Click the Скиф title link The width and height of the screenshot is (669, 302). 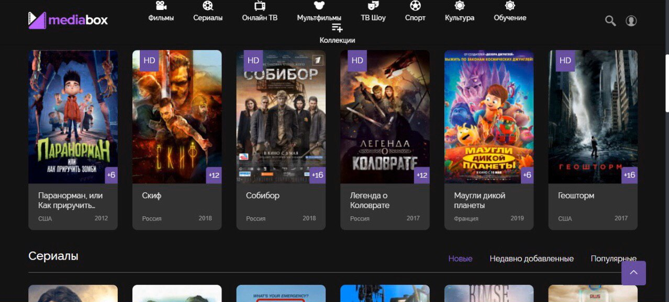click(x=152, y=195)
